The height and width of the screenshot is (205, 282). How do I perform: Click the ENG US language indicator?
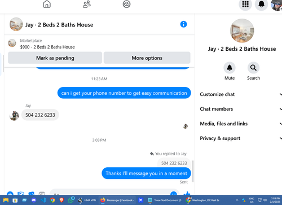(252, 200)
